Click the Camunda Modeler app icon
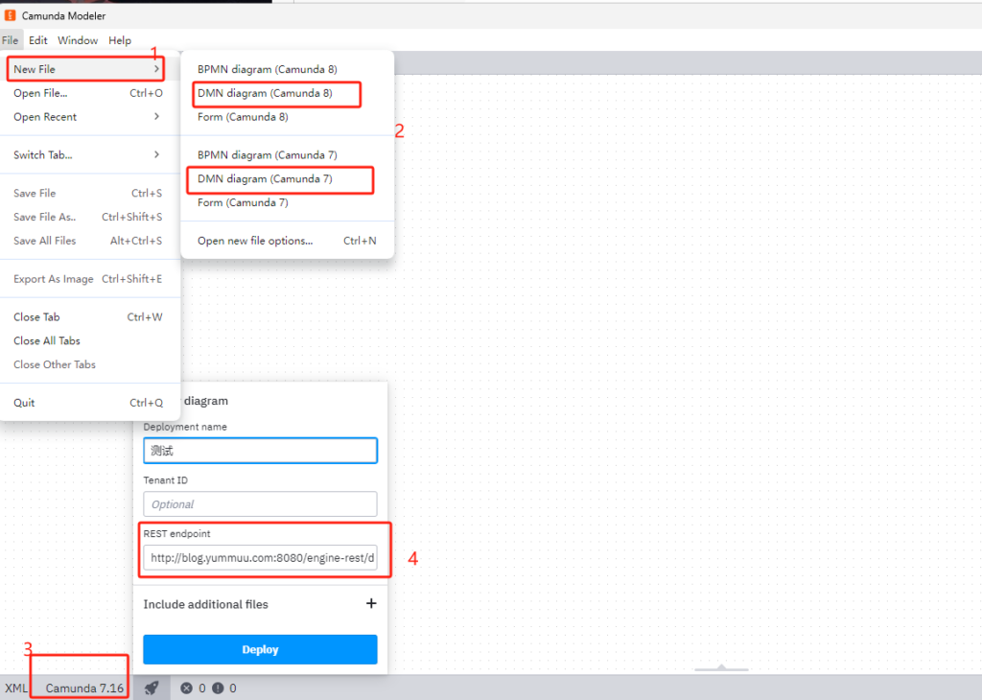This screenshot has width=982, height=700. (x=10, y=15)
